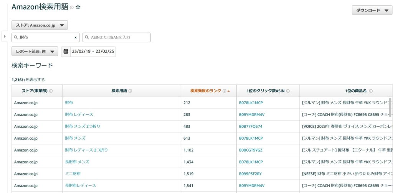The height and width of the screenshot is (193, 393).
Task: Open the ASIN link B08CGT9YGZ
Action: tap(251, 150)
